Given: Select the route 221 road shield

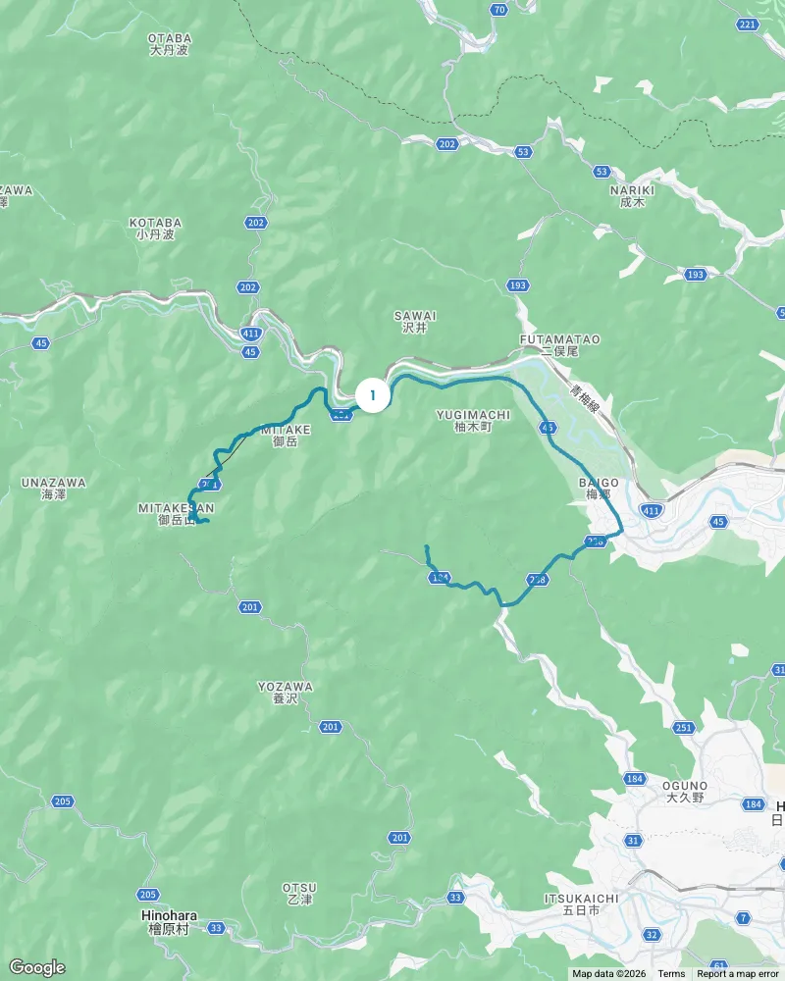Looking at the screenshot, I should pos(748,25).
